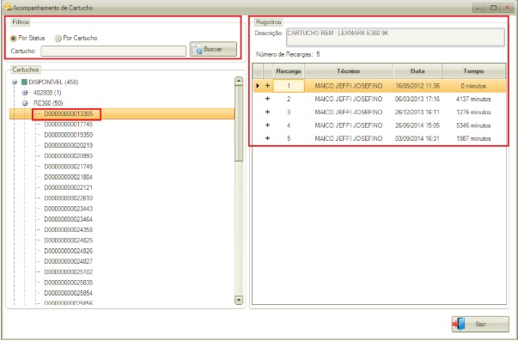
Task: Click date cell 26/12/2013 16:11
Action: tap(417, 113)
